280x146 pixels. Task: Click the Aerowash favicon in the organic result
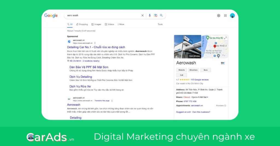coord(69,99)
